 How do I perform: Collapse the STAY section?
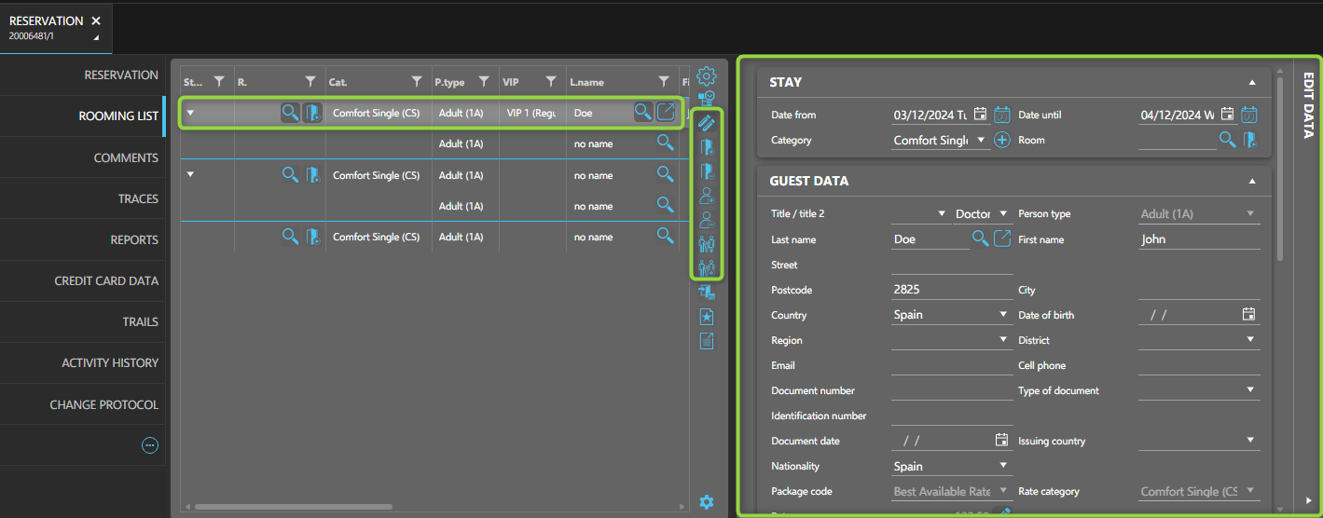click(1252, 82)
